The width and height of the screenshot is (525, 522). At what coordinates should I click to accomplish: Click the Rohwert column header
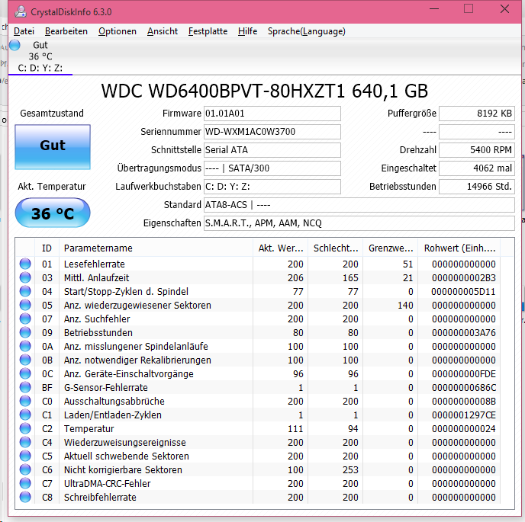point(459,248)
